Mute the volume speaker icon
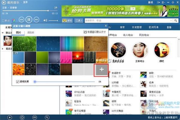This screenshot has width=180, height=120. [45, 20]
